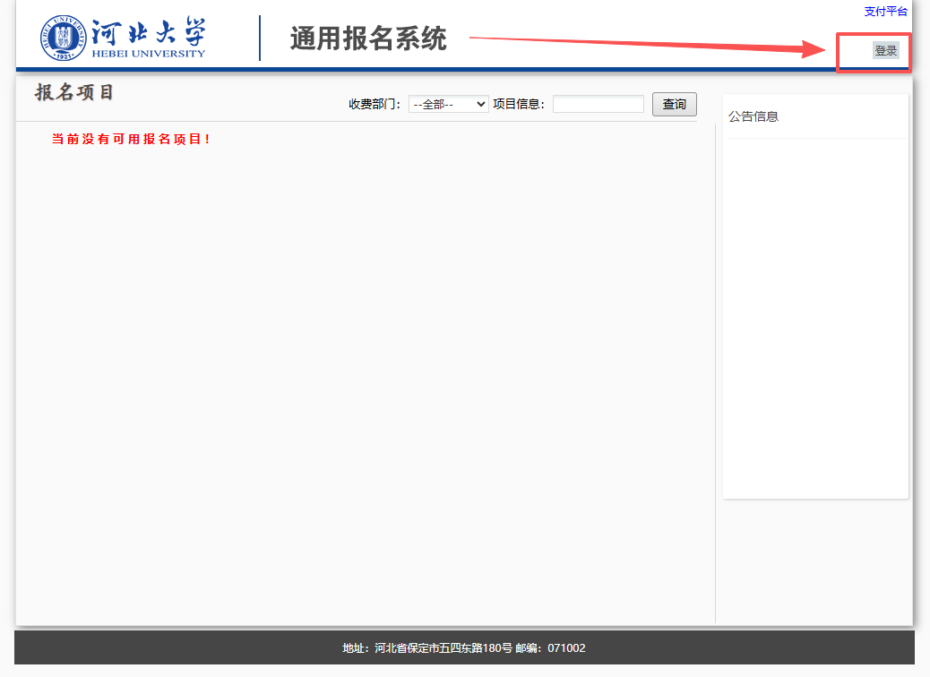Click inside the empty 公告信息 panel body

tap(815, 313)
